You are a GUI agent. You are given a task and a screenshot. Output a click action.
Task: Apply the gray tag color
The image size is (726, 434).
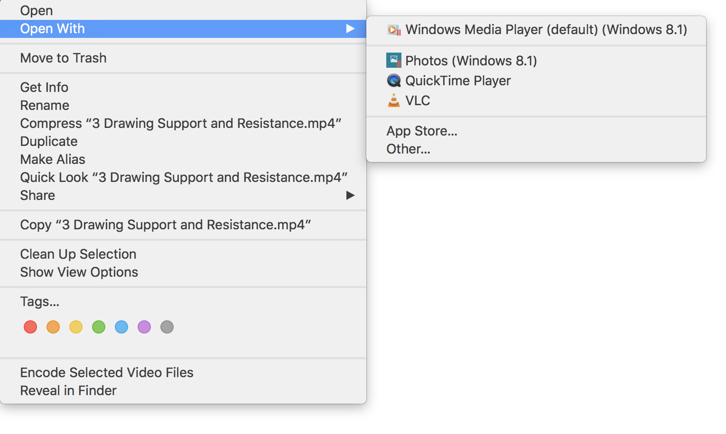pos(167,327)
